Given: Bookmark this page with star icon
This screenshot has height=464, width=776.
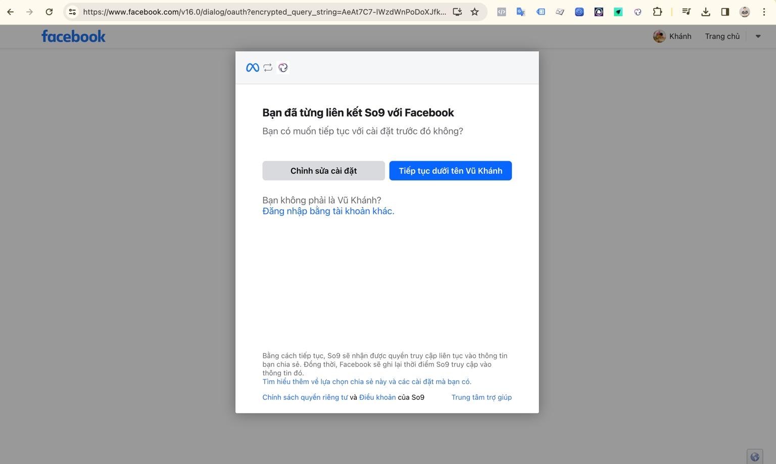Looking at the screenshot, I should [x=474, y=12].
